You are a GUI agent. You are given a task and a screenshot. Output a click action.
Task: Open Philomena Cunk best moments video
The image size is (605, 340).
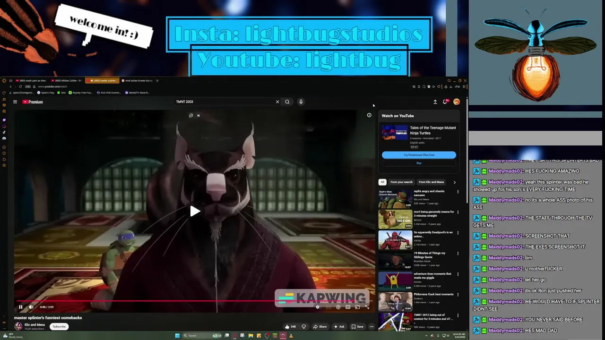point(395,303)
